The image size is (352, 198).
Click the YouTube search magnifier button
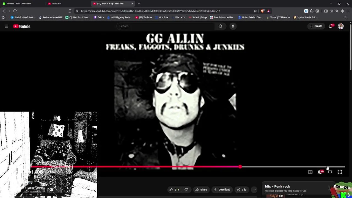click(221, 26)
